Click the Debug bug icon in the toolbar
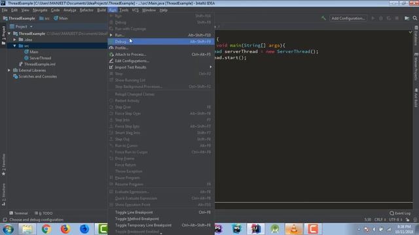The image size is (419, 235). [381, 18]
